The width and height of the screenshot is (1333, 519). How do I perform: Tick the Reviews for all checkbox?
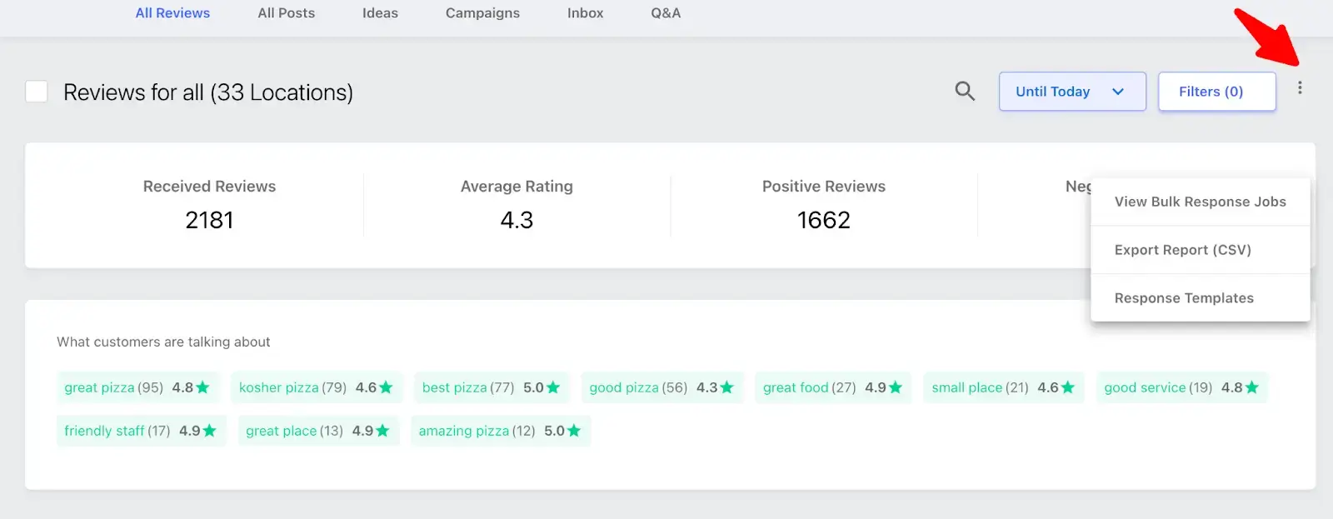[37, 92]
